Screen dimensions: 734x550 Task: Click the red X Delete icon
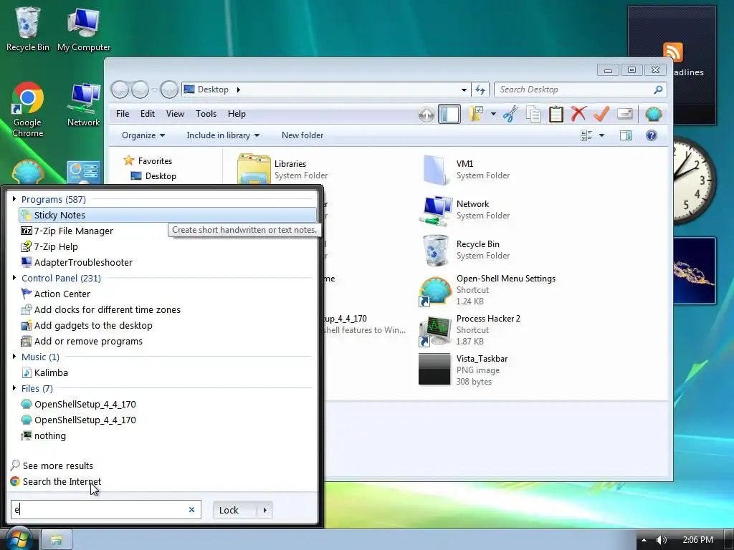(578, 114)
